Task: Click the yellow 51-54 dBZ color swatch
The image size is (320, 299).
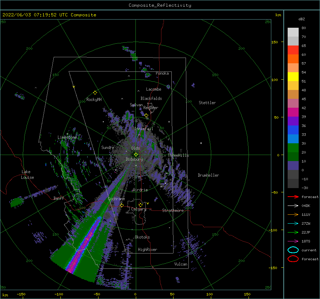Action: pyautogui.click(x=293, y=77)
